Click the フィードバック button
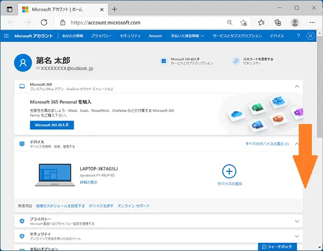323x251 pixels. [277, 247]
